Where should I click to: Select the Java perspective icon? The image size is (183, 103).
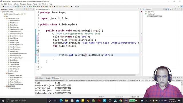(x=182, y=7)
